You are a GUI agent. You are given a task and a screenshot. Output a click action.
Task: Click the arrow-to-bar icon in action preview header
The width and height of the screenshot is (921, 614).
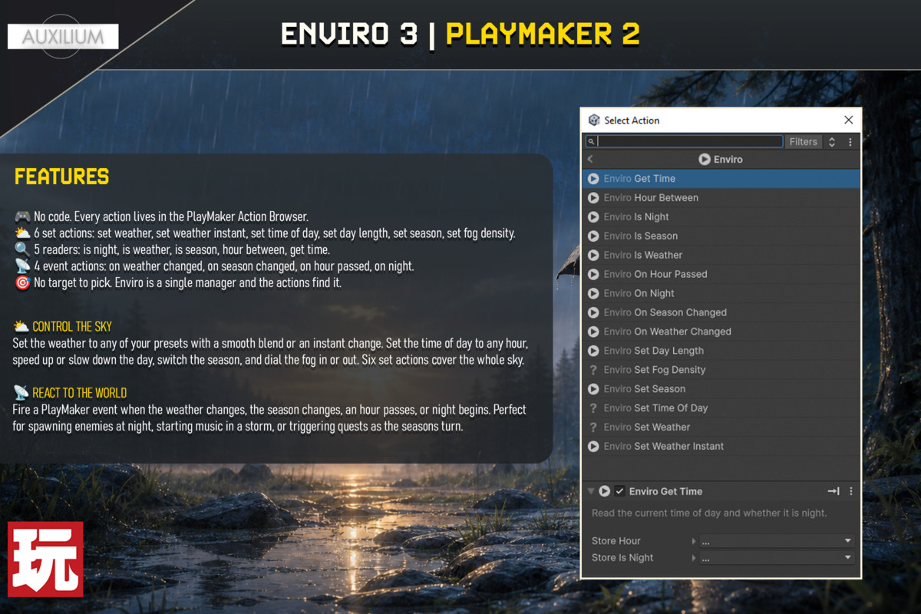tap(834, 491)
